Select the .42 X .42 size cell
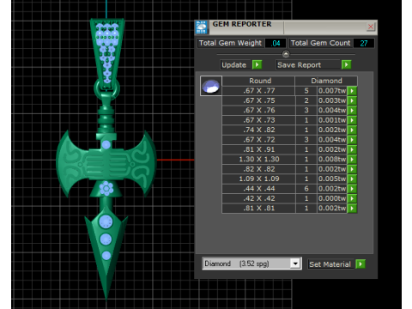This screenshot has height=309, width=412. tap(258, 198)
